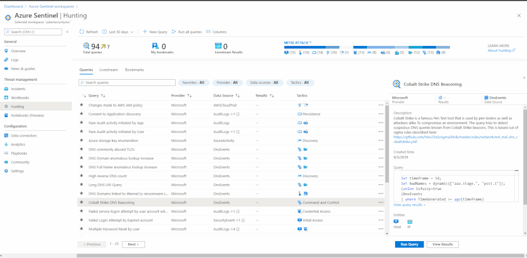Sort by the Results column header
Image resolution: width=527 pixels, height=258 pixels.
[265, 95]
